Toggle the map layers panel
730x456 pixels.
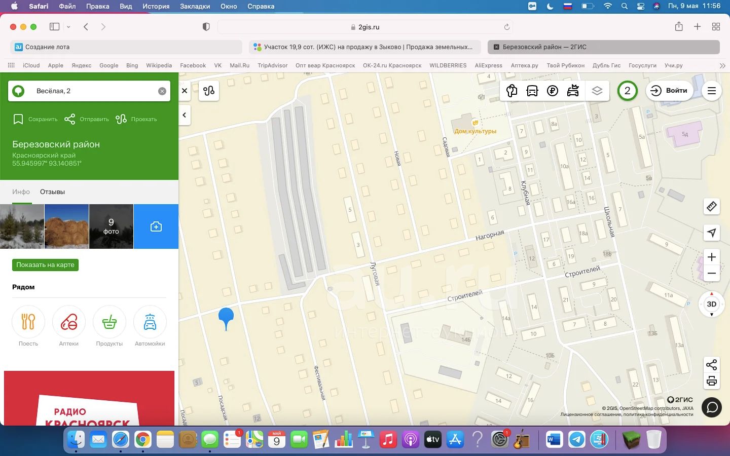tap(597, 91)
